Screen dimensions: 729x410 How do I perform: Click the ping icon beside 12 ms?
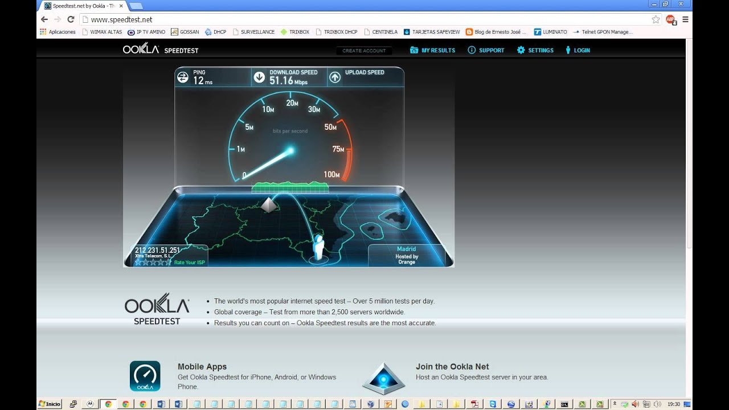[x=183, y=77]
